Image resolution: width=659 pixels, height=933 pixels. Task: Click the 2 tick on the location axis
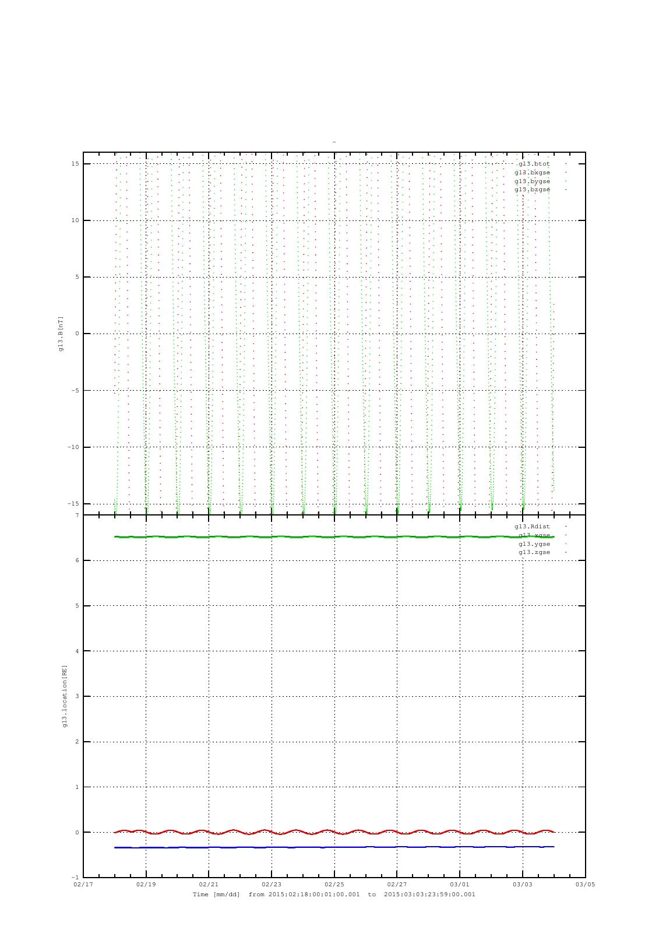pos(77,742)
